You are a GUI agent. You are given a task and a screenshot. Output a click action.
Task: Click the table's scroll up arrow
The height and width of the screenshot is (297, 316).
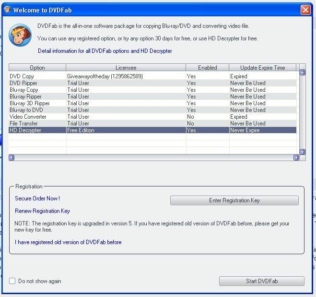(x=303, y=73)
